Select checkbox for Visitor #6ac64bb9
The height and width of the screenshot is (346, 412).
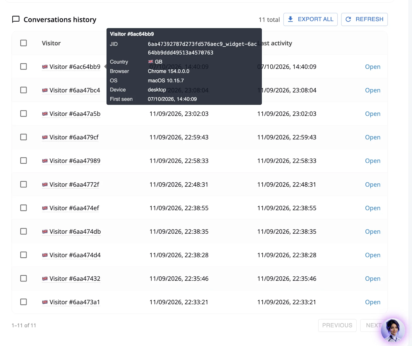point(23,66)
